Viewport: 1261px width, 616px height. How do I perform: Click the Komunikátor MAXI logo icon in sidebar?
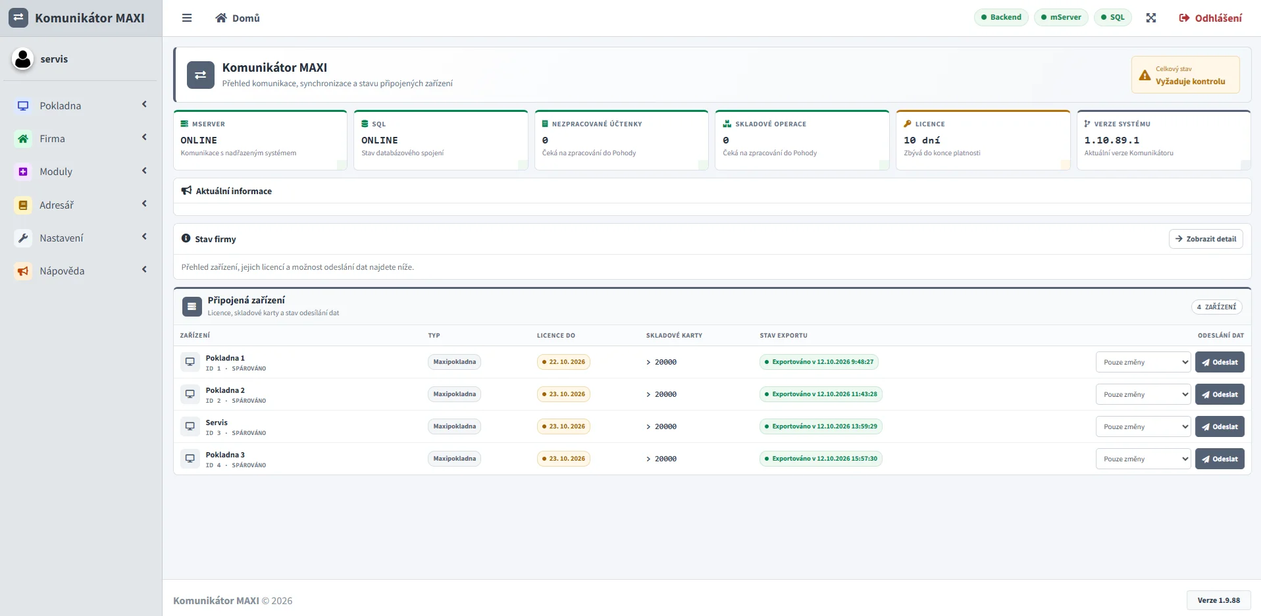pos(18,18)
